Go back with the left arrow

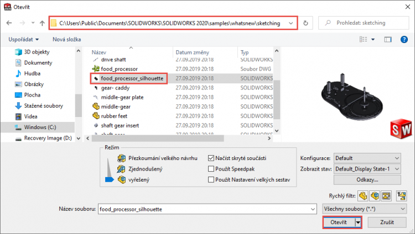tap(9, 23)
